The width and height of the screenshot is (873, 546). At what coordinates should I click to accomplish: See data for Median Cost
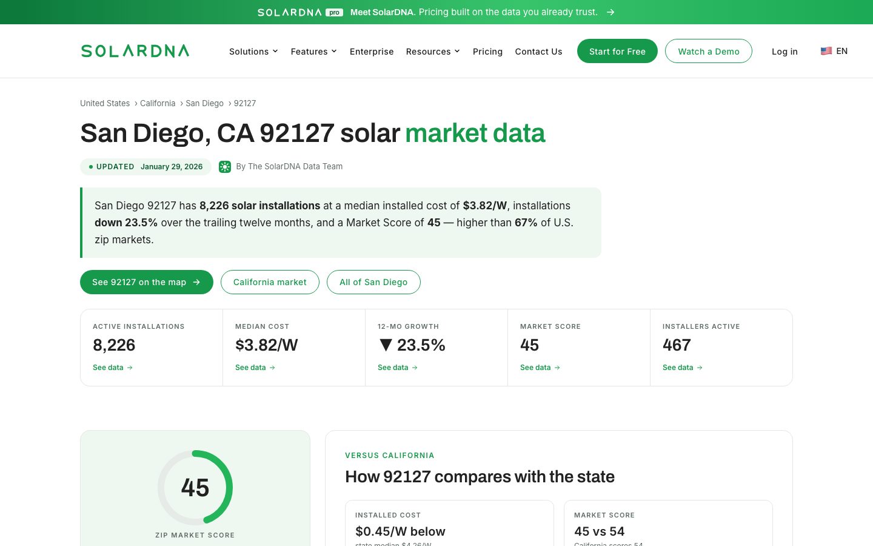click(255, 368)
